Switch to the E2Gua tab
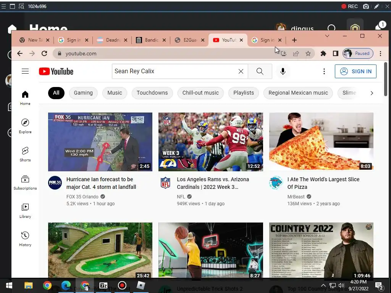Image resolution: width=391 pixels, height=293 pixels. tap(189, 40)
